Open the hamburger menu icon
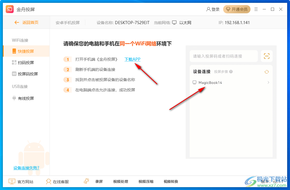The image size is (290, 190). (256, 9)
